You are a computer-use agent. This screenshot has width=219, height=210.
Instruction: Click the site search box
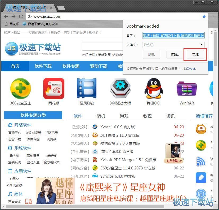(x=103, y=46)
